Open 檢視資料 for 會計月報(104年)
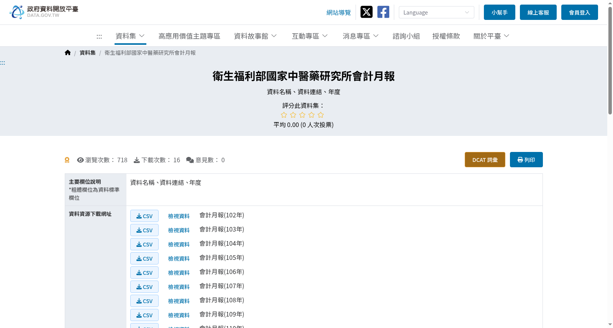Screen dimensions: 613x328 pos(179,245)
